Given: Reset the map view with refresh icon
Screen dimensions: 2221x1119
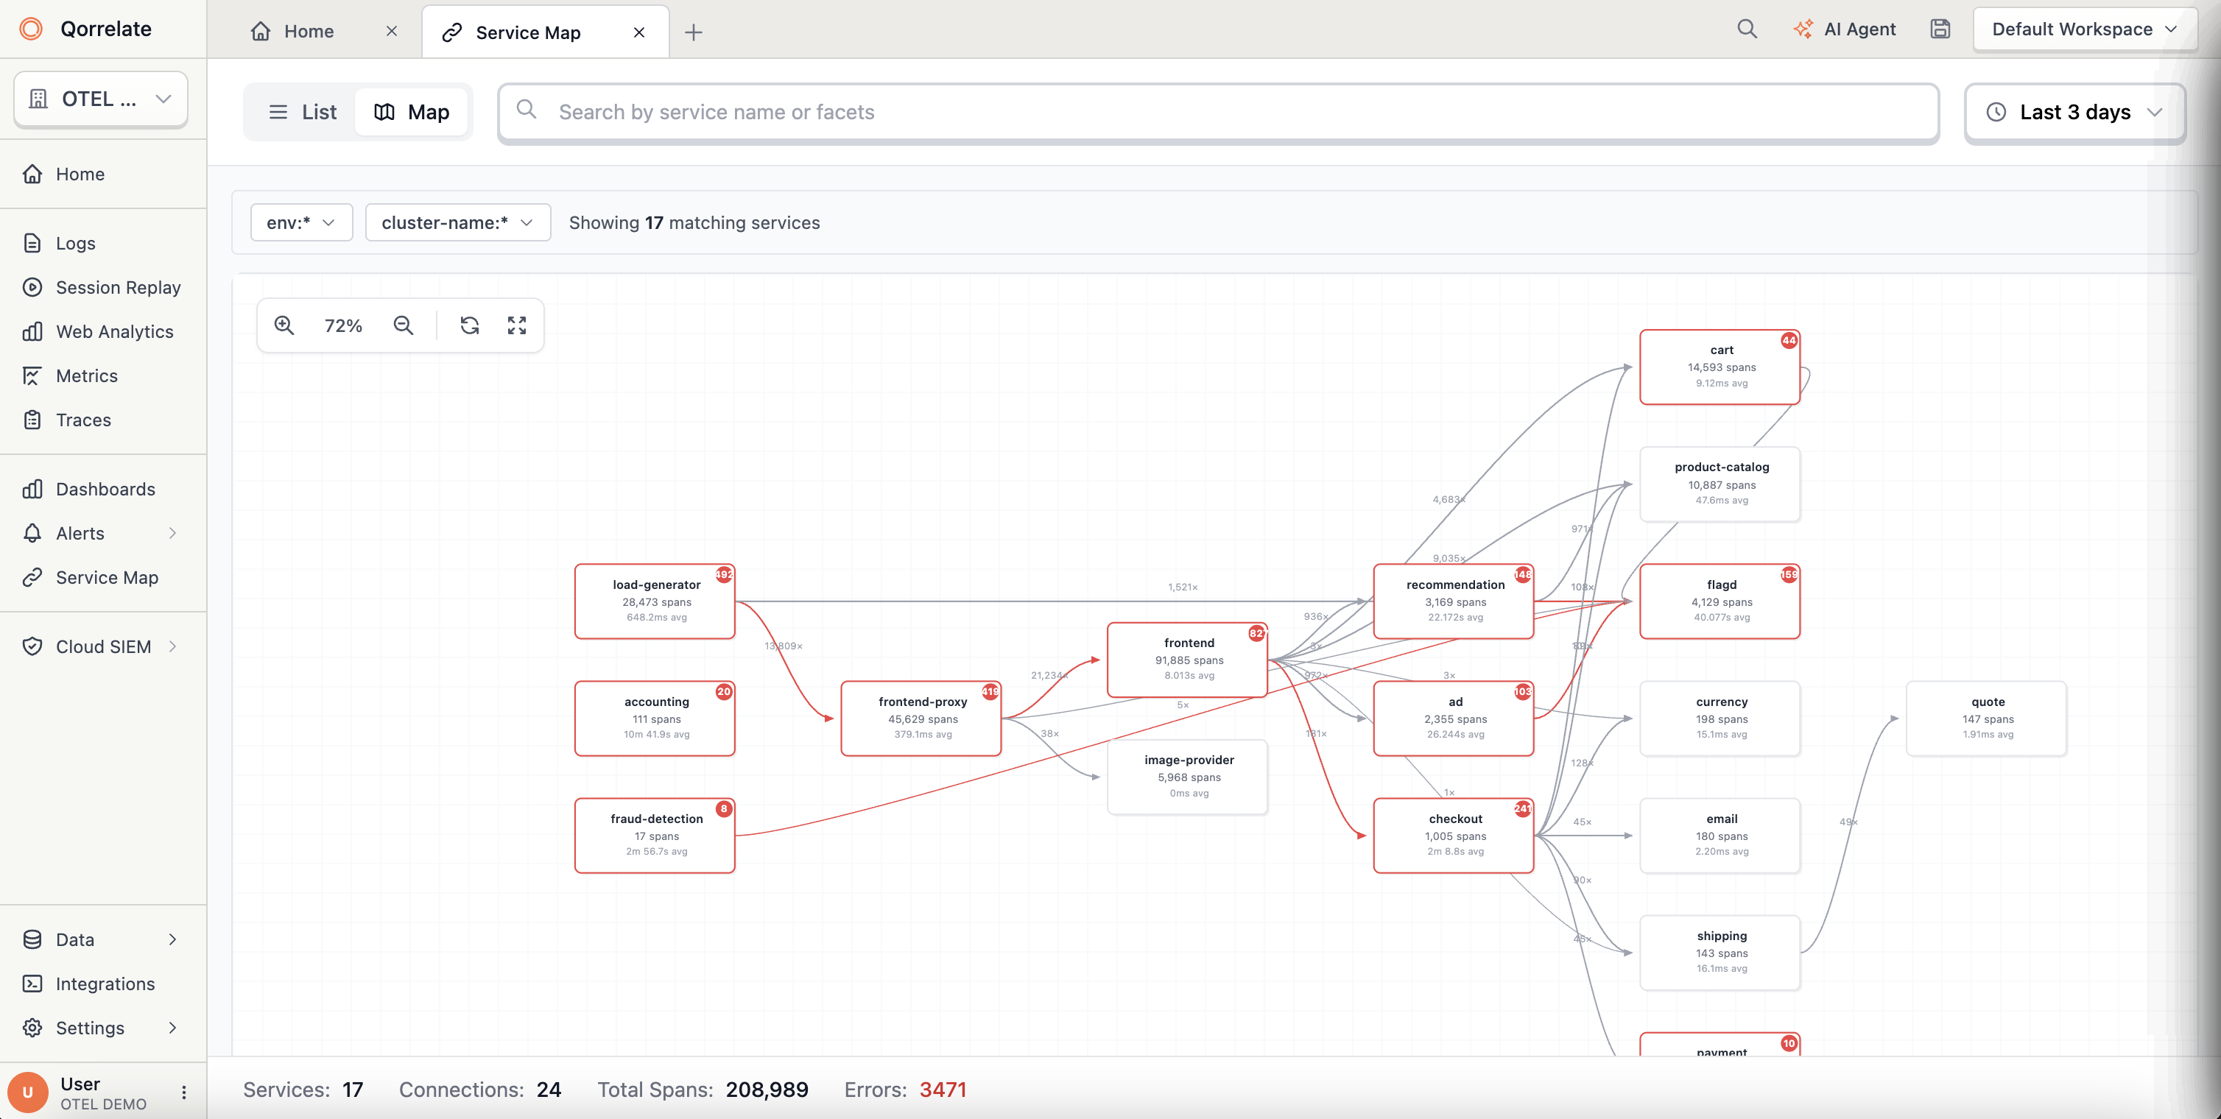Looking at the screenshot, I should pyautogui.click(x=469, y=325).
